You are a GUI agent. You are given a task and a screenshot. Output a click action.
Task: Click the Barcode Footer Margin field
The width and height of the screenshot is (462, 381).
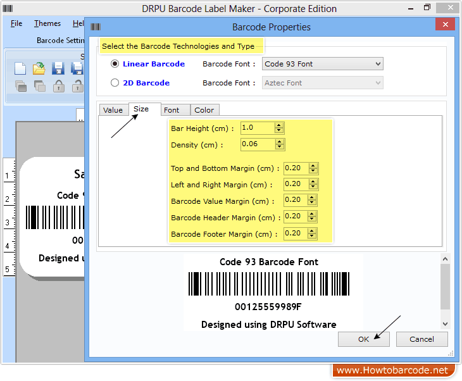(296, 234)
